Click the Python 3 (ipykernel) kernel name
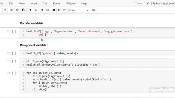This screenshot has width=175, height=98. point(164,4)
